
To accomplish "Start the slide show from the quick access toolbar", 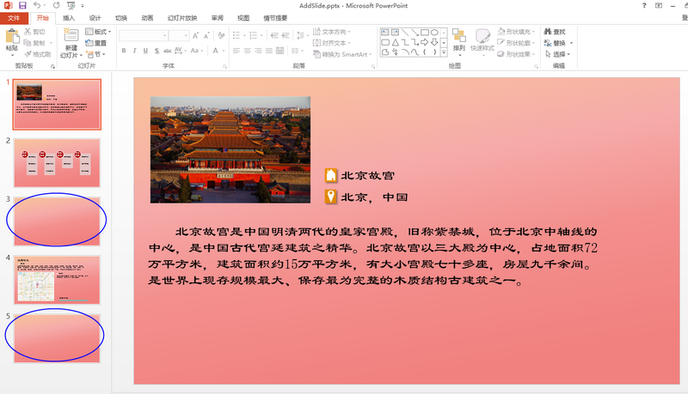I will click(71, 5).
